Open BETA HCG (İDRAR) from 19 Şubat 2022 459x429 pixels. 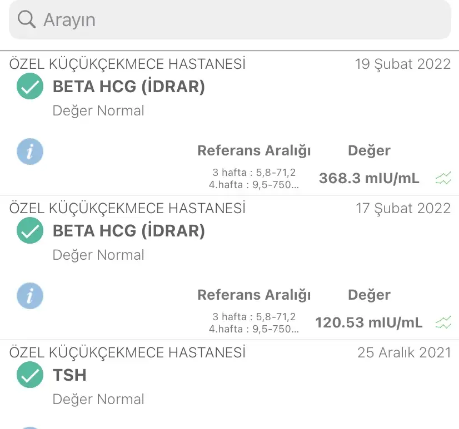coord(128,87)
